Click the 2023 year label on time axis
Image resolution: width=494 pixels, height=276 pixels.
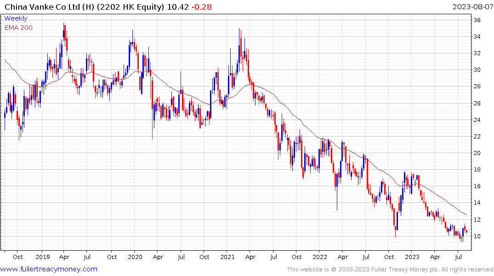pyautogui.click(x=412, y=257)
